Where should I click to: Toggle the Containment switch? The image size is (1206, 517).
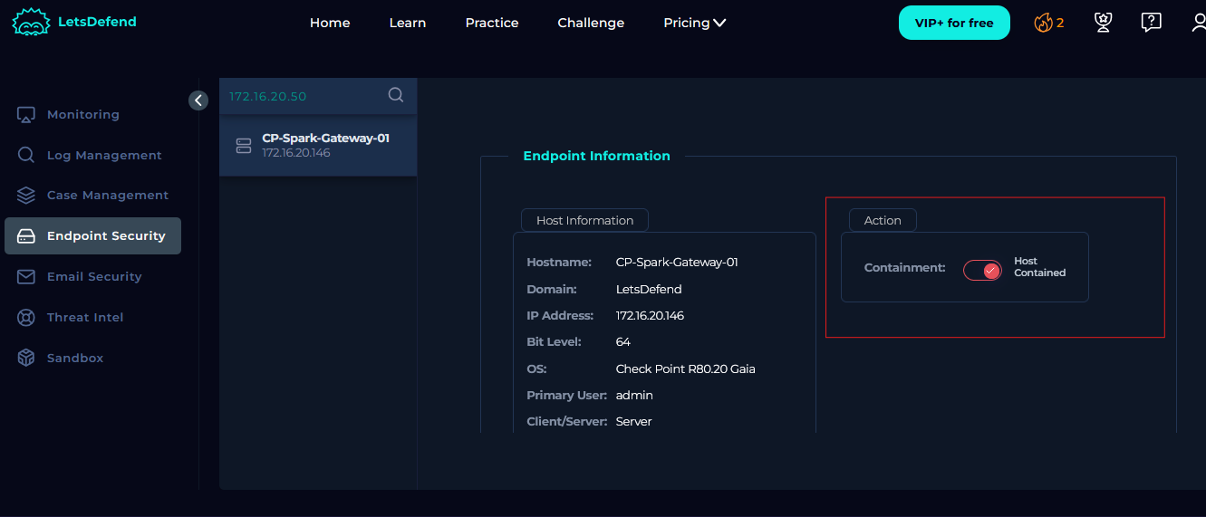click(982, 270)
